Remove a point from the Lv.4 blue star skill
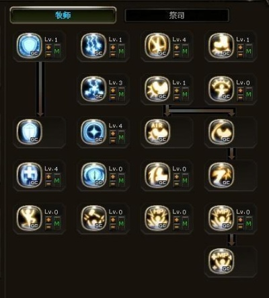Screen dimensions: 269x298 pos(113,141)
